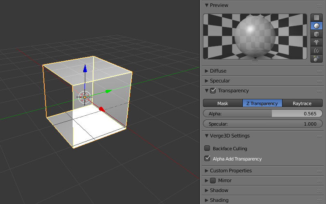326x204 pixels.
Task: Switch transparency mode to Raytrace
Action: (302, 103)
